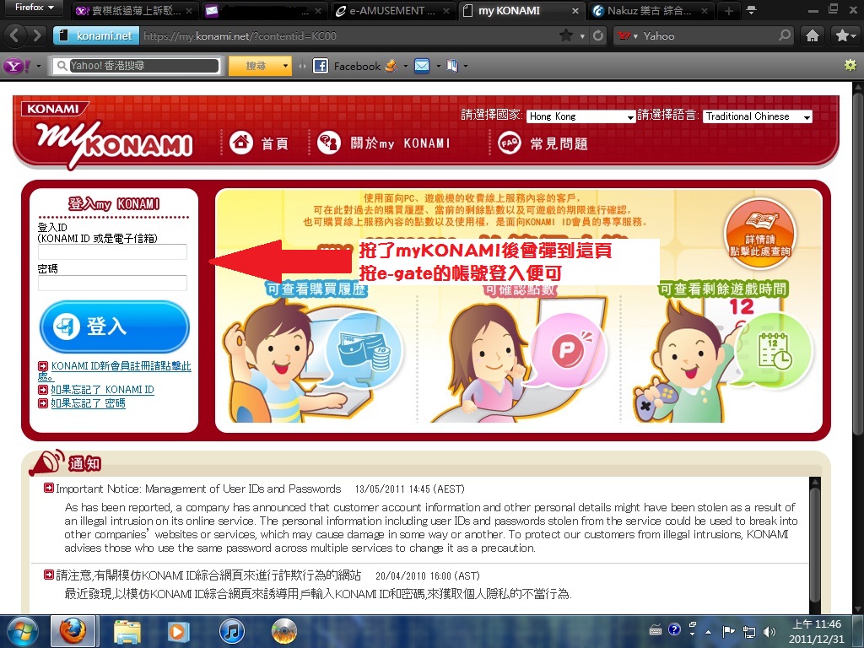Image resolution: width=864 pixels, height=648 pixels.
Task: Open the language dropdown Traditional Chinese
Action: pos(758,116)
